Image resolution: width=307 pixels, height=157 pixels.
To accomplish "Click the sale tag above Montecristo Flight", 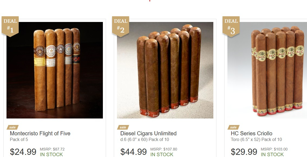I will click(x=12, y=127).
